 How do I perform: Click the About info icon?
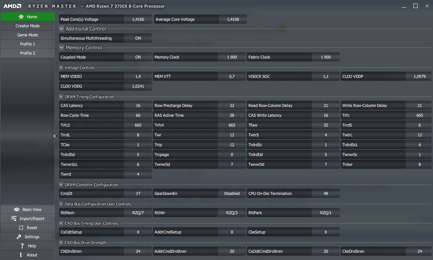click(x=21, y=255)
